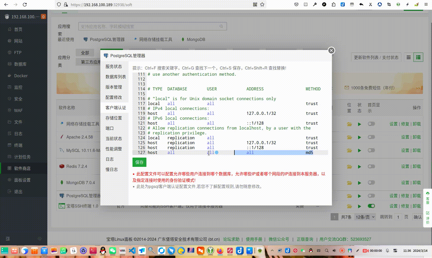Image resolution: width=432 pixels, height=258 pixels.
Task: Open 服务状态 tab in PostgreSQL dialog
Action: tap(114, 66)
